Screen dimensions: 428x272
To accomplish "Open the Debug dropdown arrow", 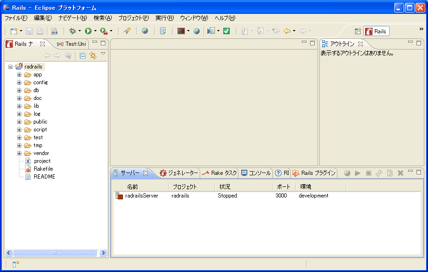I will [x=79, y=31].
